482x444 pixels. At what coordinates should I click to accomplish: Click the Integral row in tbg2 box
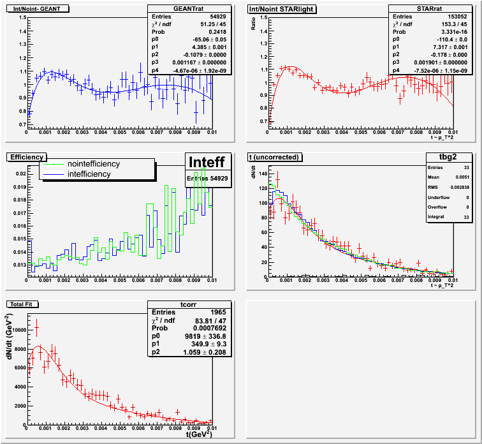(x=449, y=218)
